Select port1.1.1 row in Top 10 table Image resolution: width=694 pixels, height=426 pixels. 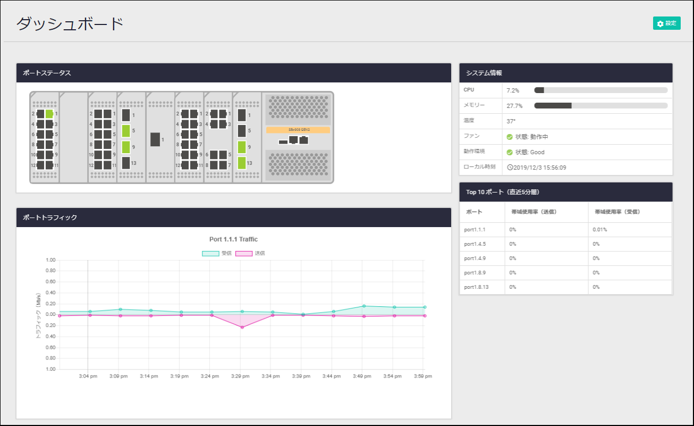[x=565, y=230]
